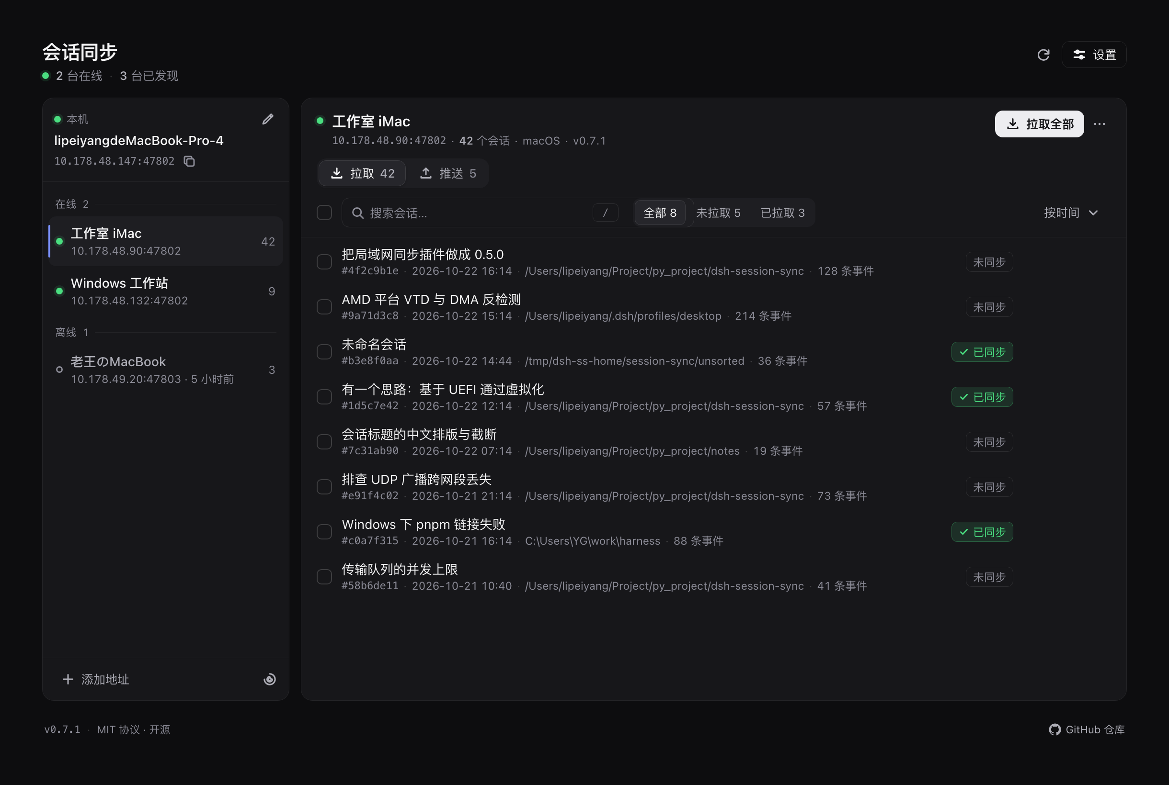
Task: Check the 排查 UDP 广播跨网段丢失 session checkbox
Action: 324,487
